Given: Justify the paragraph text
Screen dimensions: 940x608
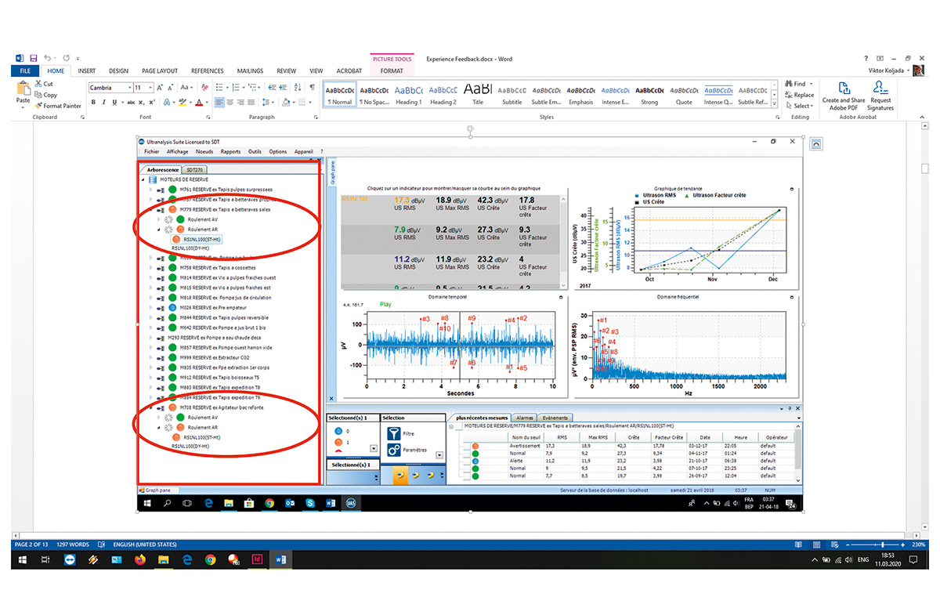Looking at the screenshot, I should coord(251,103).
